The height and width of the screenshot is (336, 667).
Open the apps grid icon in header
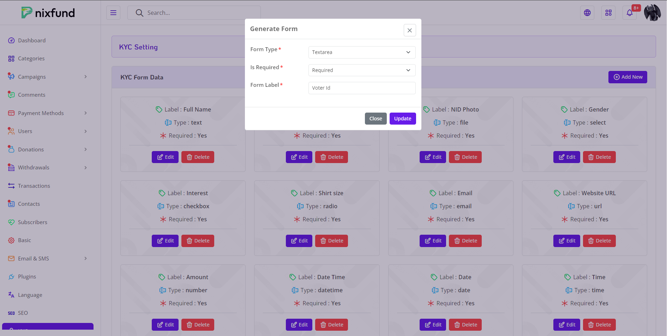point(608,13)
